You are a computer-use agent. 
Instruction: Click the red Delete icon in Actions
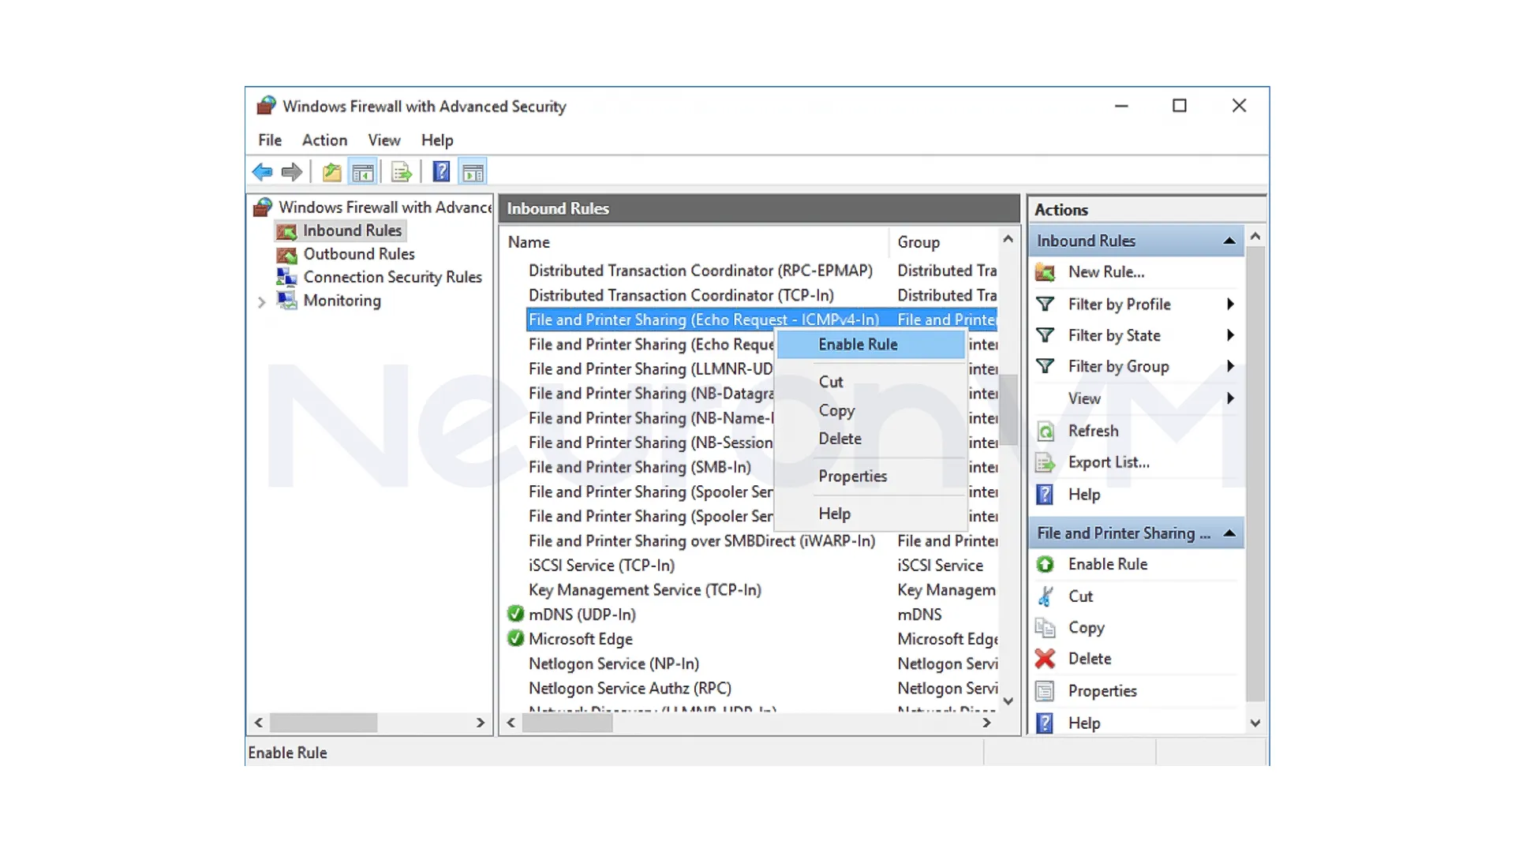point(1046,659)
